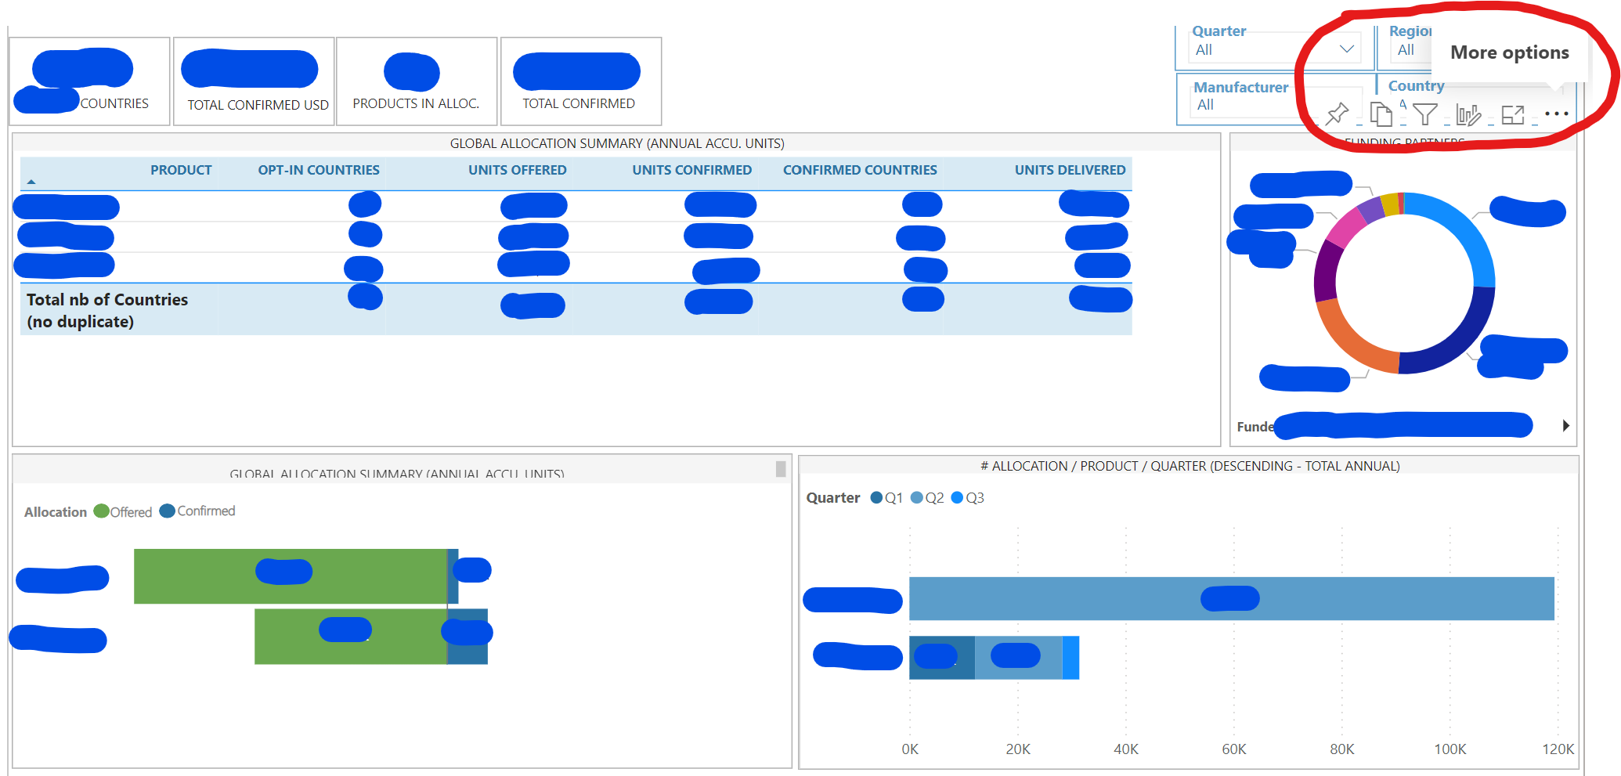Sort by CONFIRMED COUNTRIES column header

(x=860, y=170)
